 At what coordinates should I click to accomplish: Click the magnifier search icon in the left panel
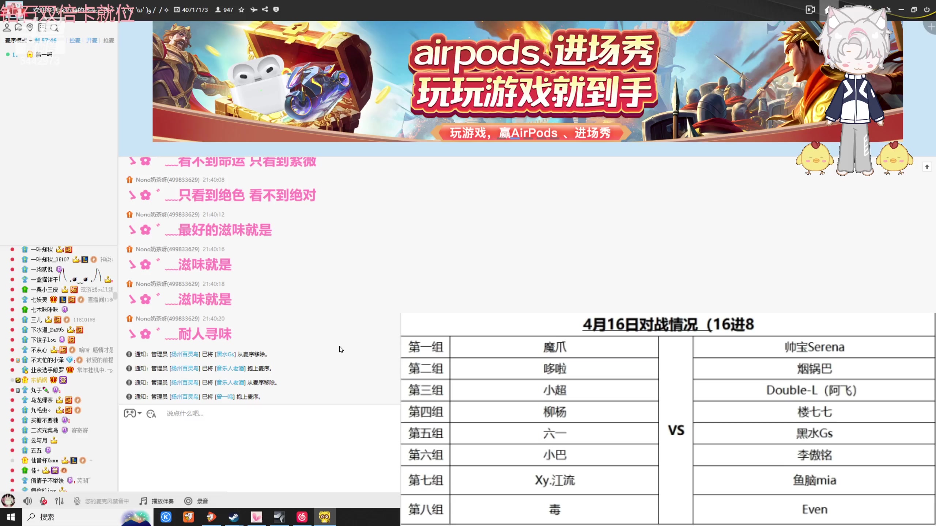pyautogui.click(x=54, y=27)
